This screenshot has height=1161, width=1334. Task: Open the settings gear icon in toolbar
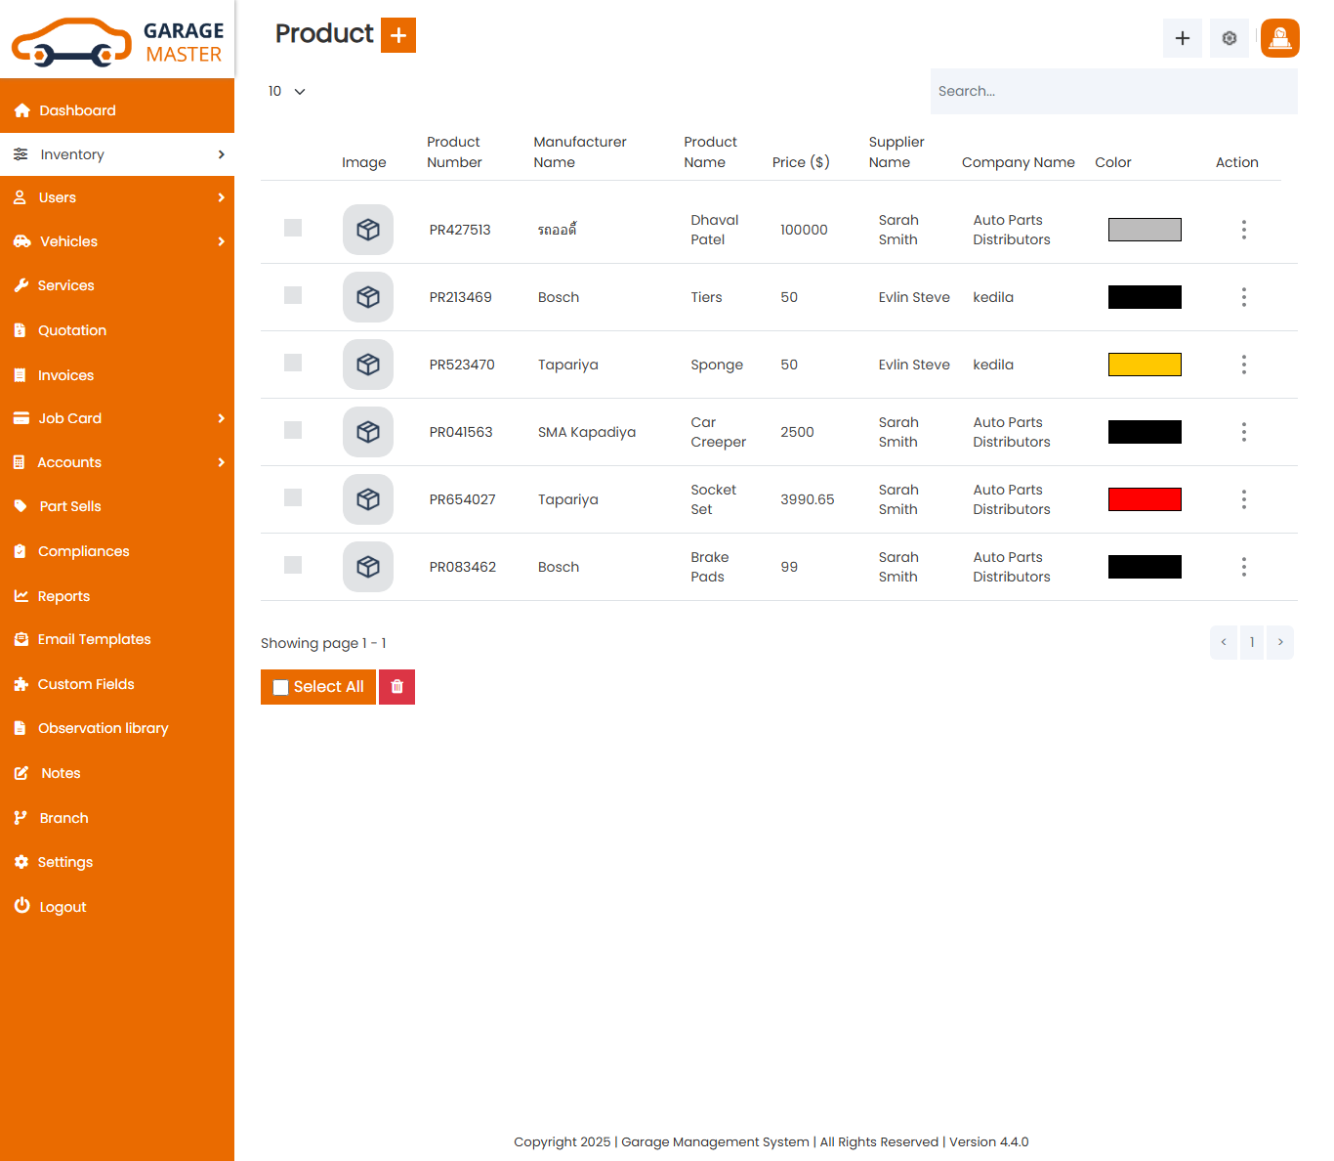(1229, 38)
